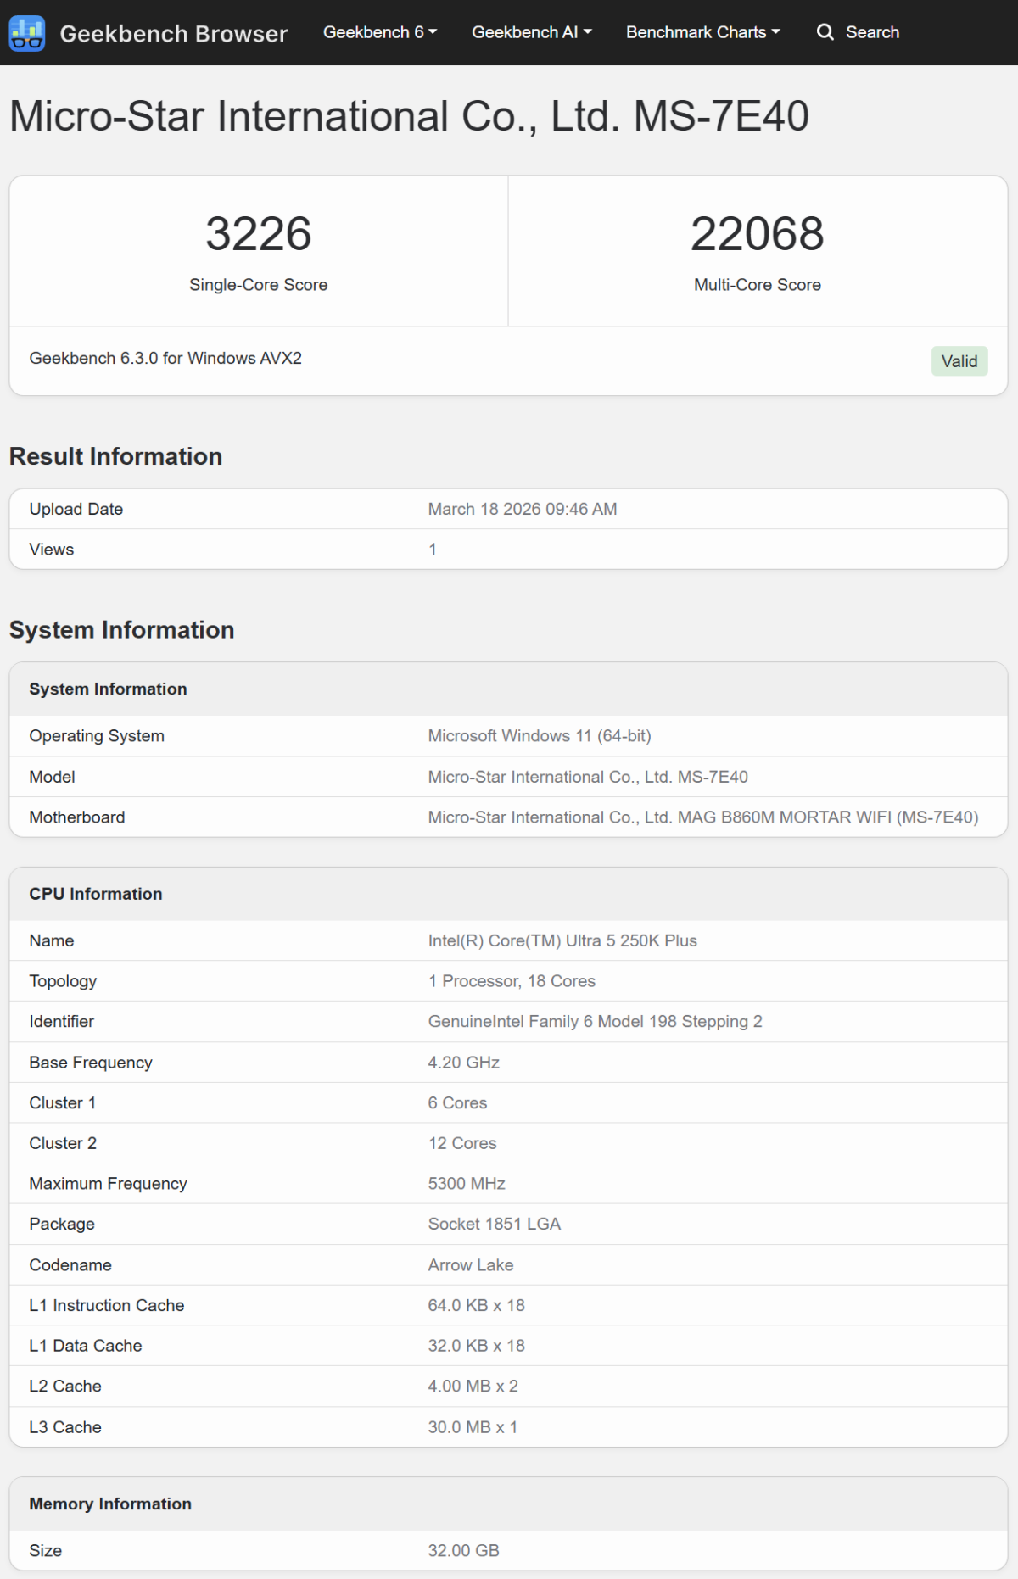Go to Geekbench Browser home link

pos(173,34)
